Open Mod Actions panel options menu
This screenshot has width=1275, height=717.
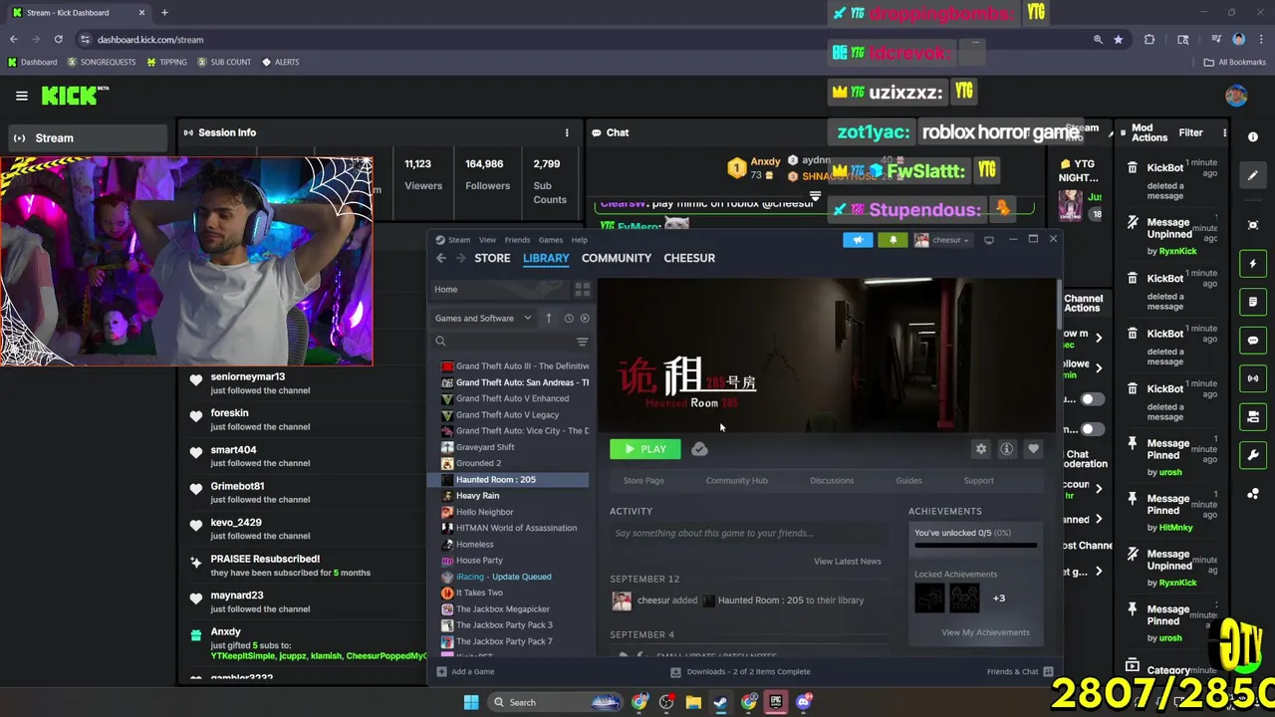point(1224,132)
